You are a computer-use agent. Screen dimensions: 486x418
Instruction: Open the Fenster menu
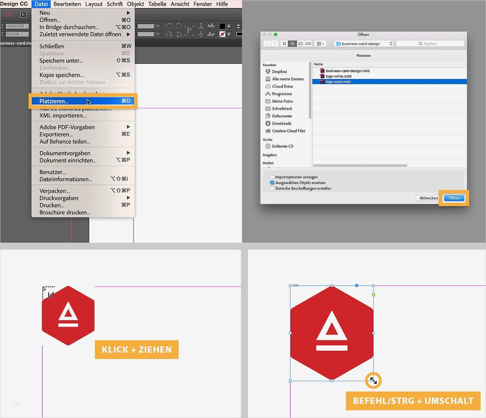point(202,4)
